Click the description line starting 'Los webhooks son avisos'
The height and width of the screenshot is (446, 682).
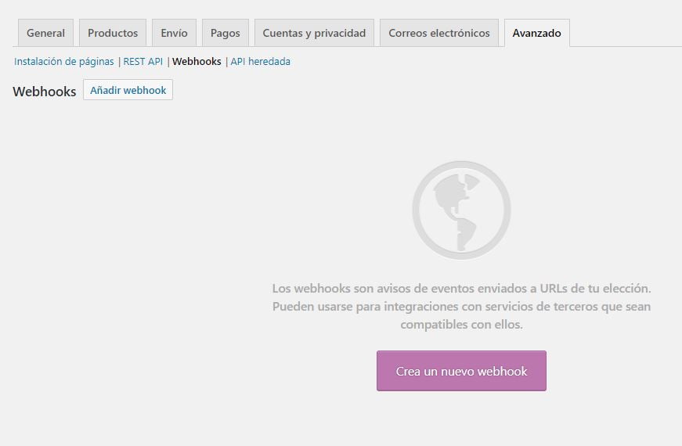click(x=461, y=288)
